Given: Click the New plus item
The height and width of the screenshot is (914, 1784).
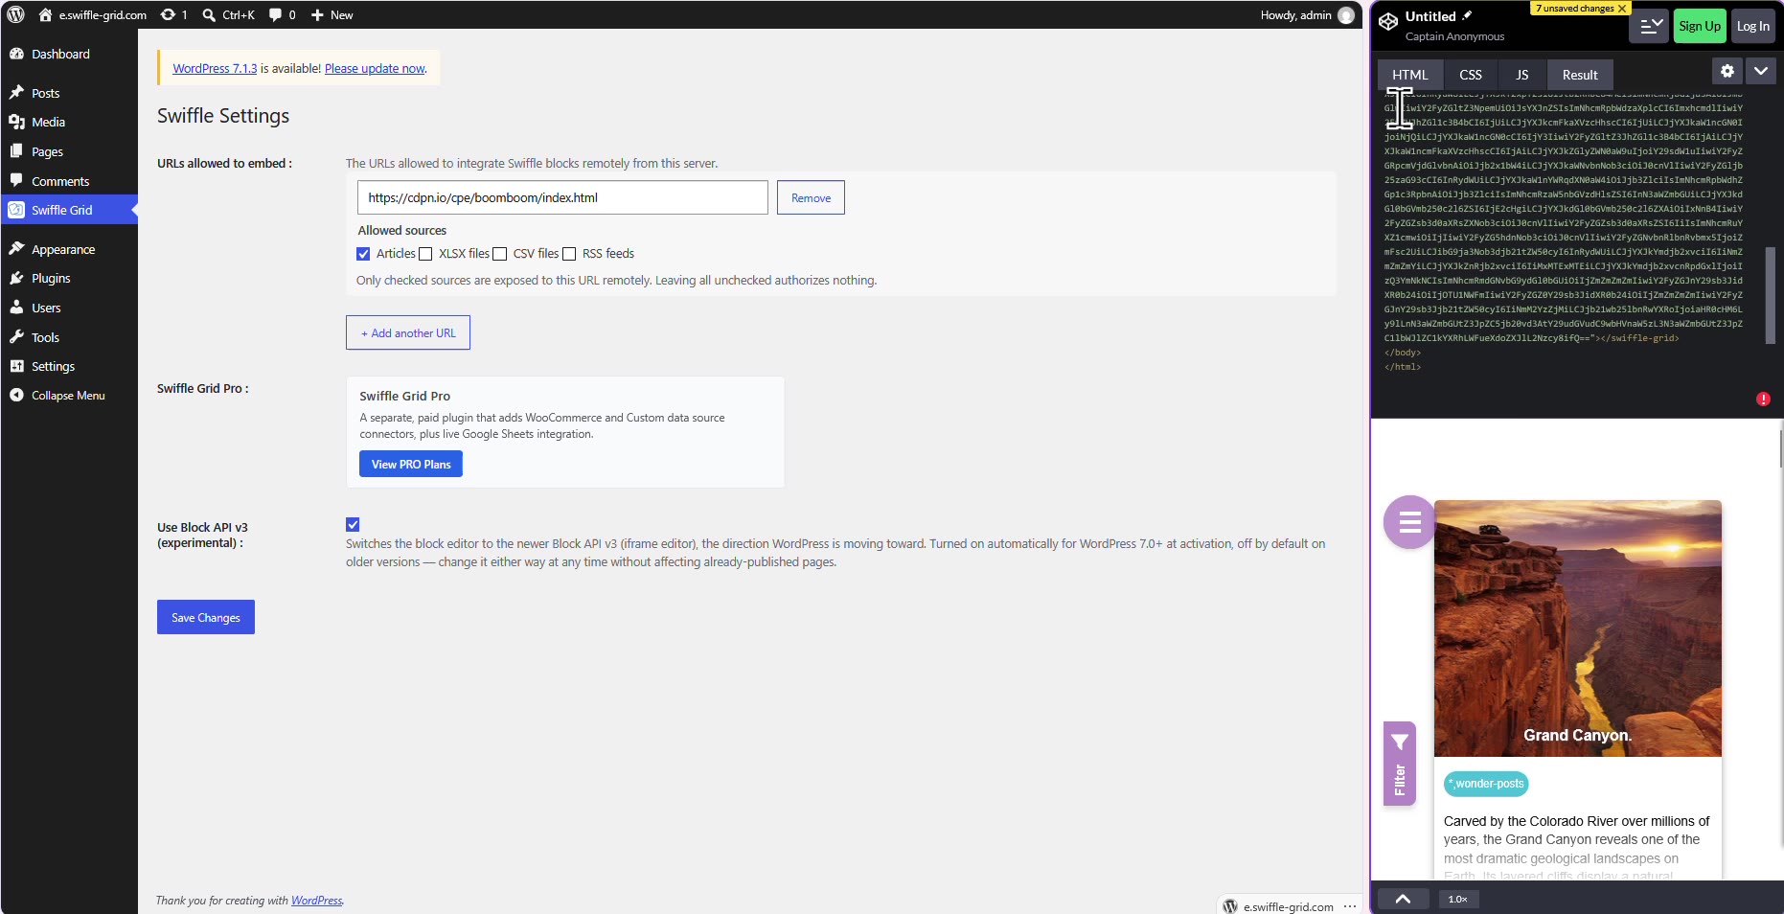Looking at the screenshot, I should 332,14.
